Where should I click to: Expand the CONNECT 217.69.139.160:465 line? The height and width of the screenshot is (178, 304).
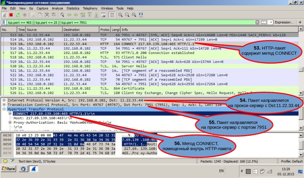click(x=10, y=113)
